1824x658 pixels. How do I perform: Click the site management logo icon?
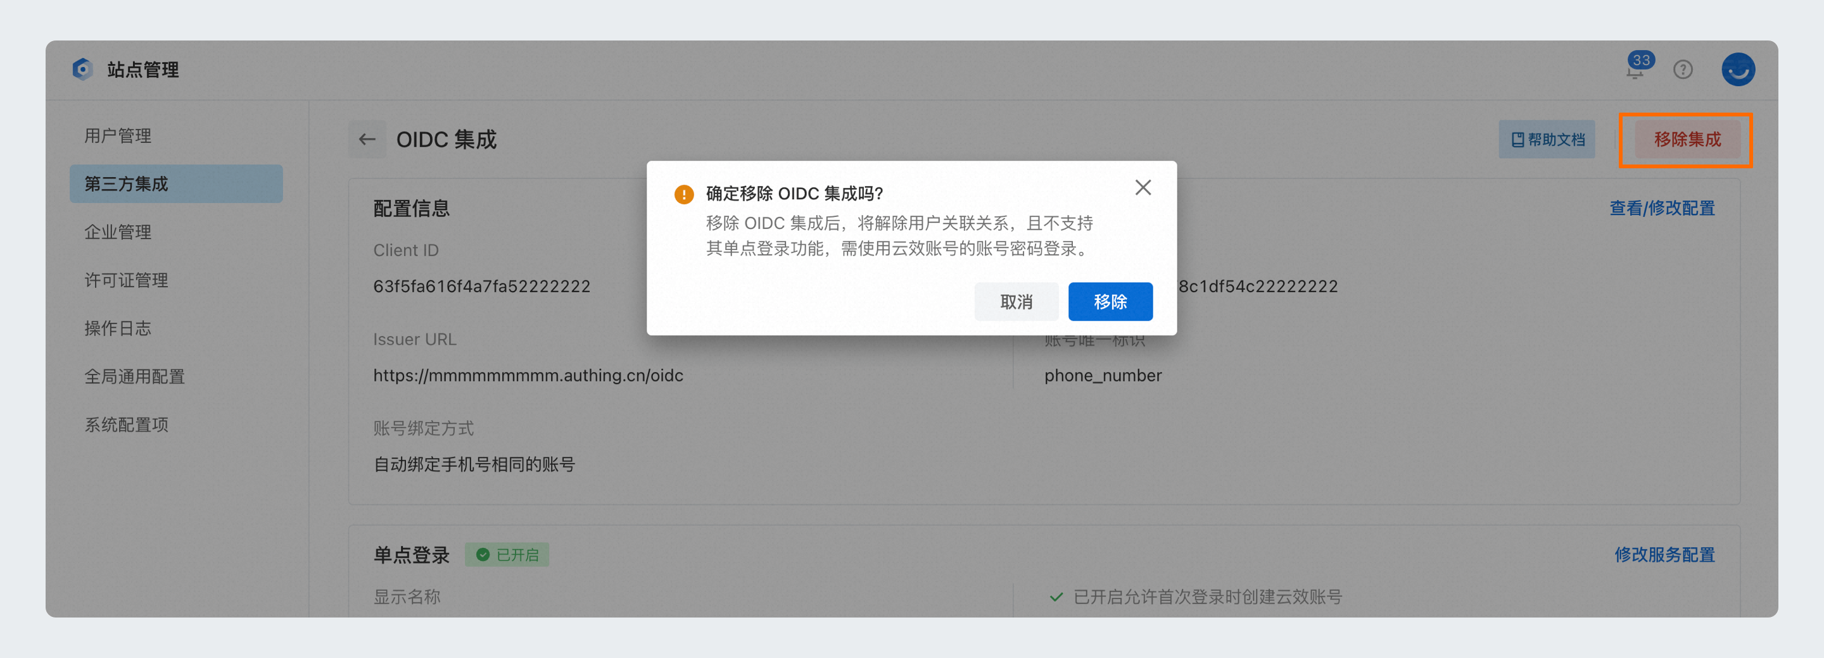coord(83,70)
